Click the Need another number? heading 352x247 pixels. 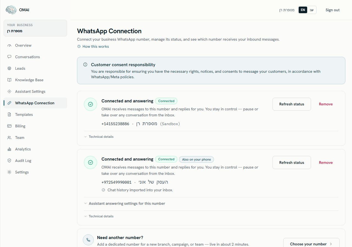pyautogui.click(x=120, y=238)
